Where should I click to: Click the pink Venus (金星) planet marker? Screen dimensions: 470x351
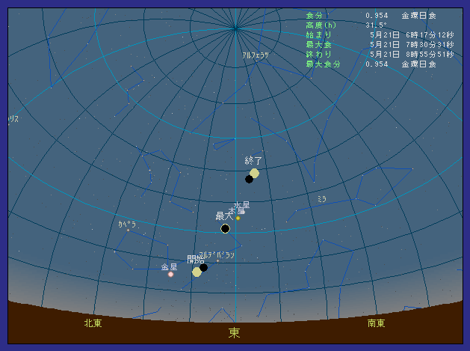pyautogui.click(x=170, y=275)
